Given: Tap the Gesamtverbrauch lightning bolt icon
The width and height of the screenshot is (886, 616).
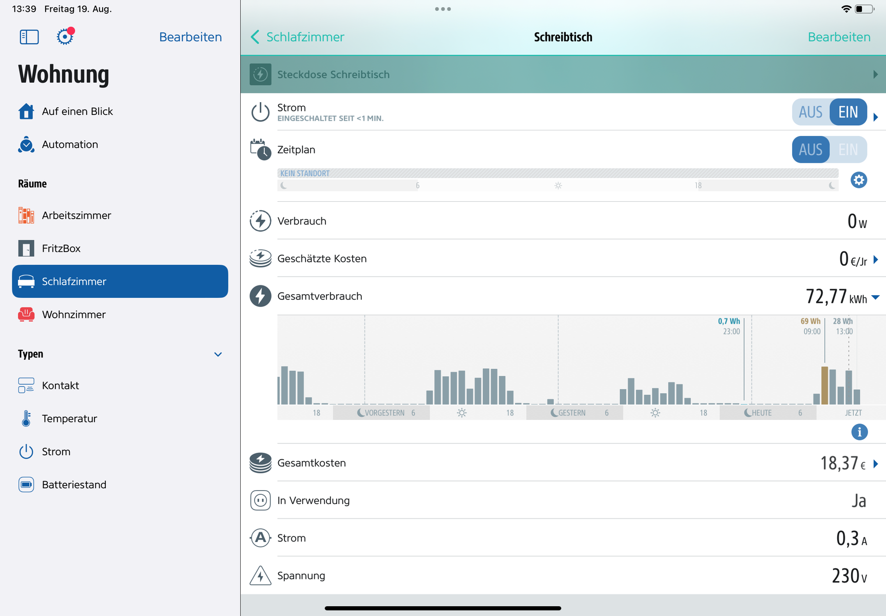Looking at the screenshot, I should [x=260, y=296].
